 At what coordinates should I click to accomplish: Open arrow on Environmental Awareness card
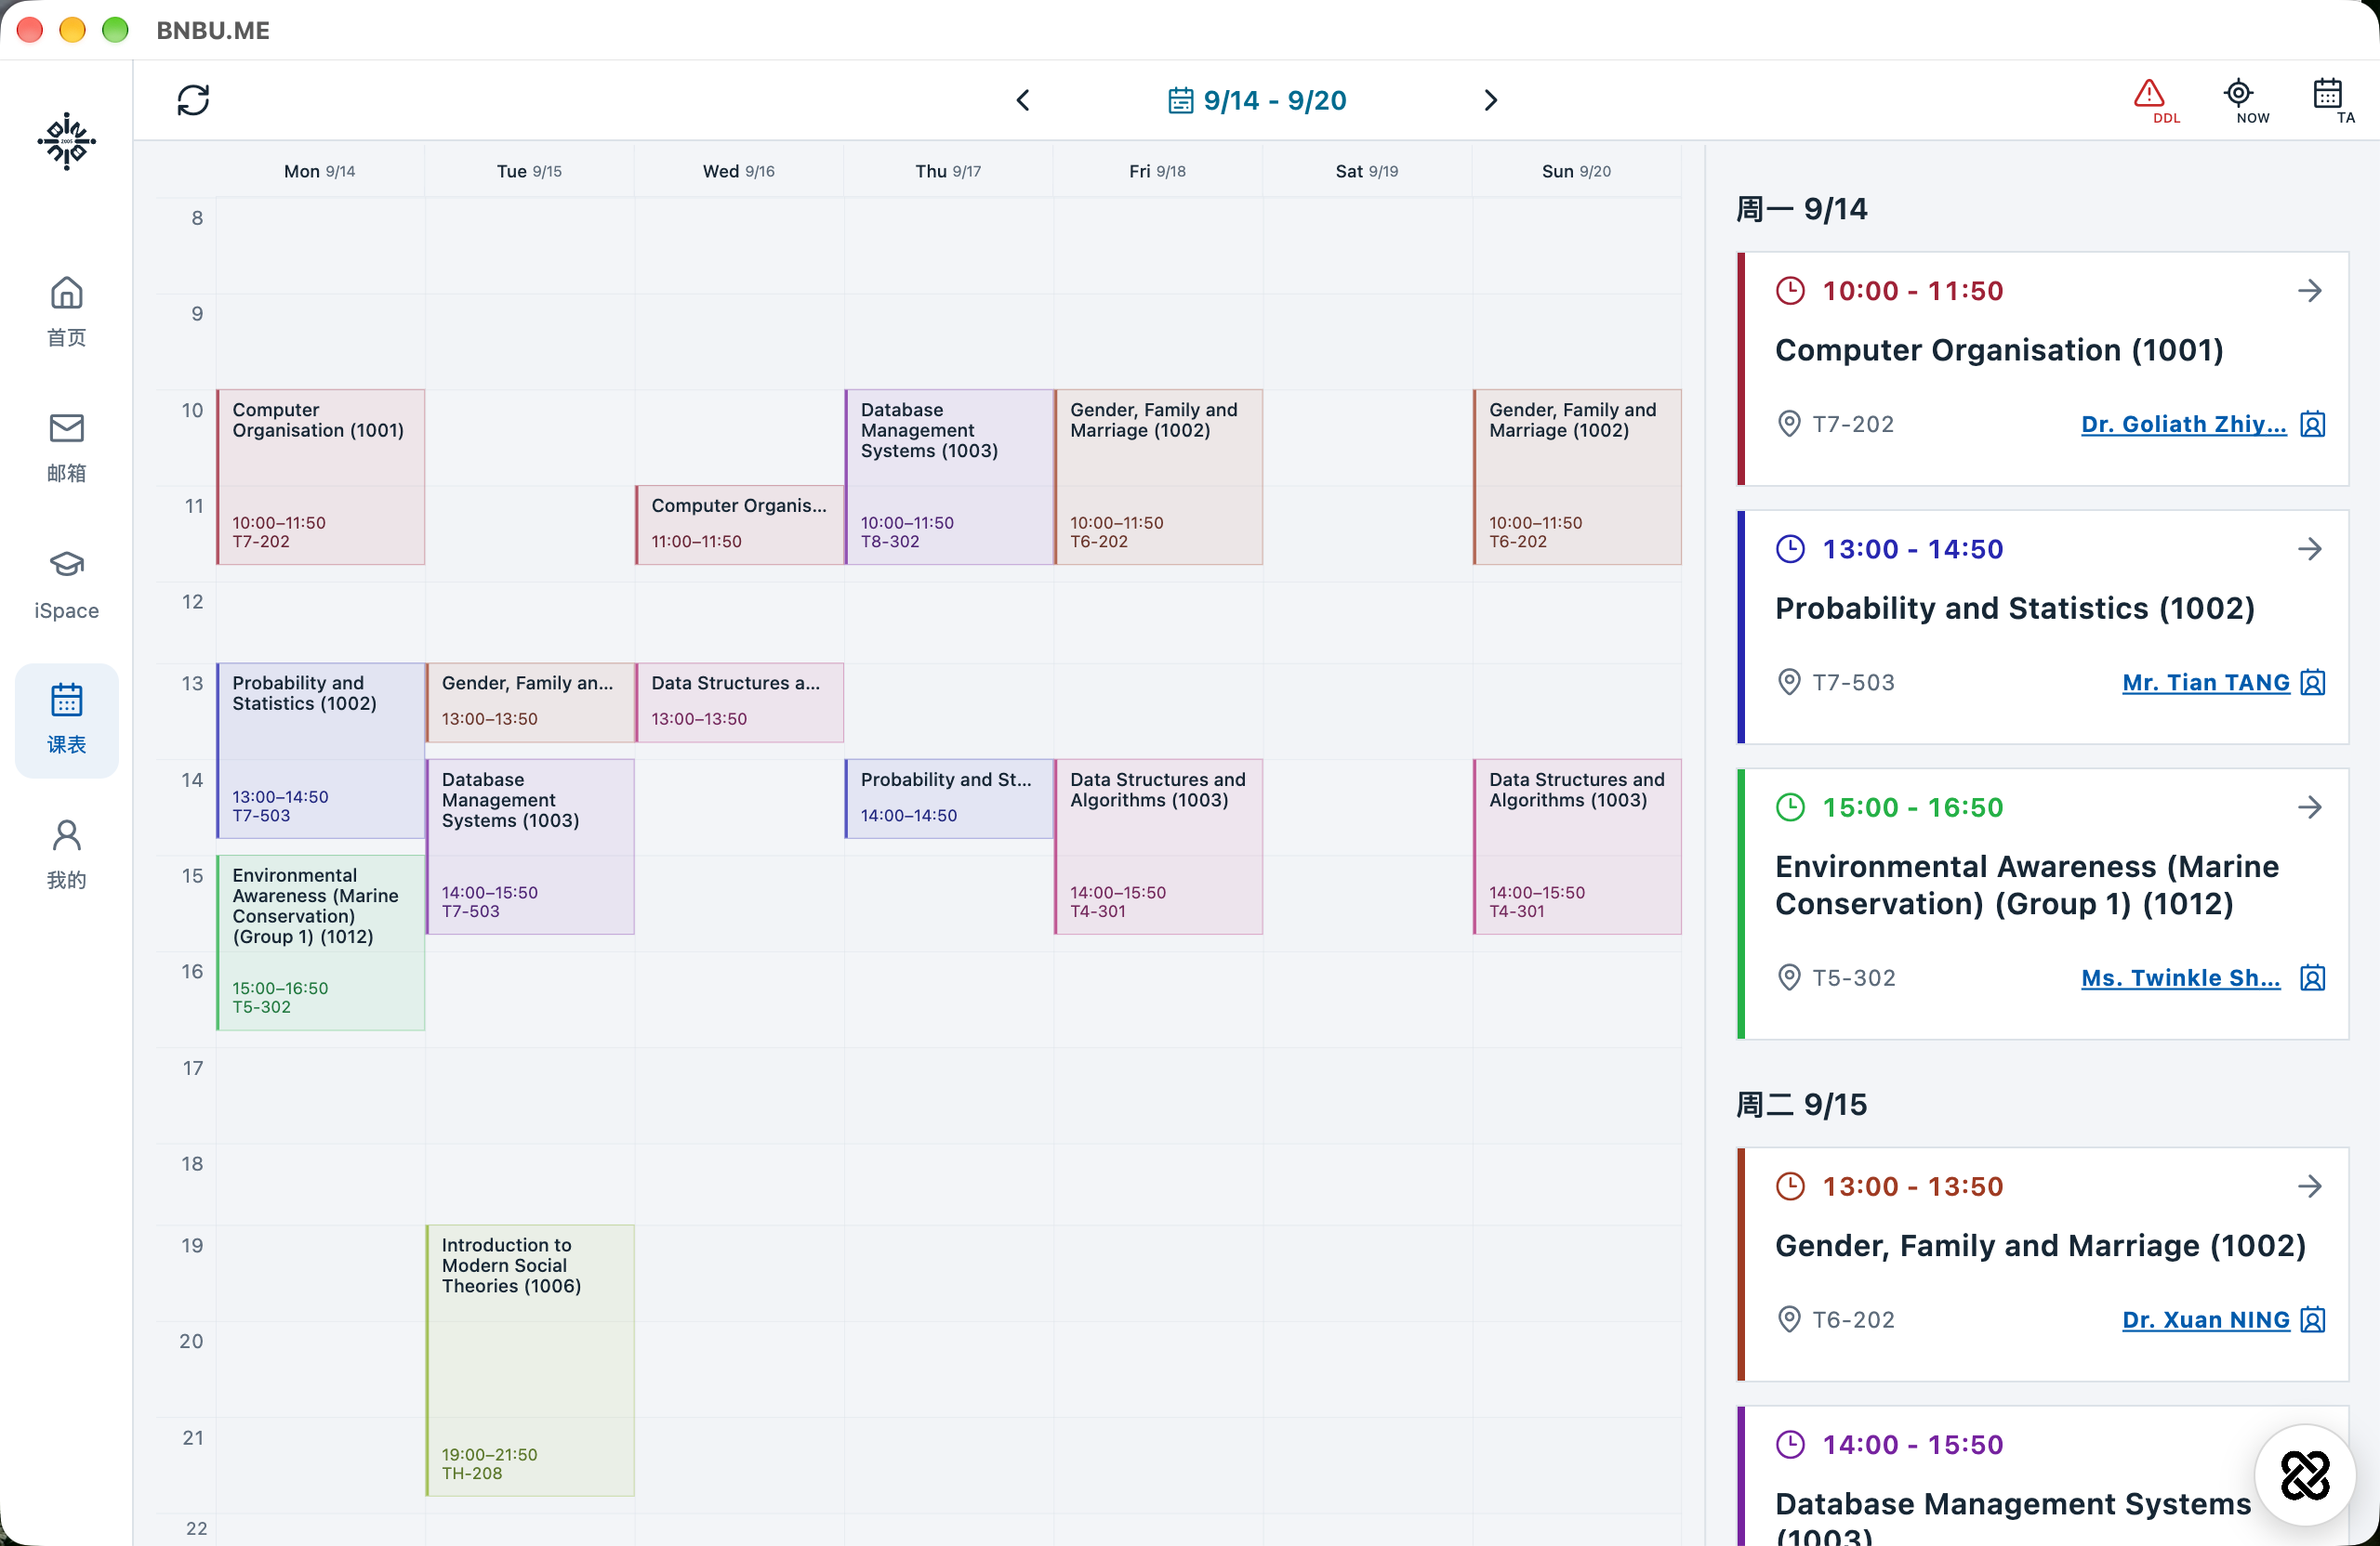coord(2309,806)
